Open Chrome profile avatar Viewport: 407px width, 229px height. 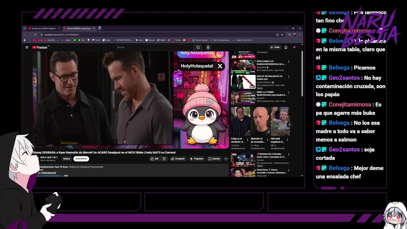coord(295,35)
